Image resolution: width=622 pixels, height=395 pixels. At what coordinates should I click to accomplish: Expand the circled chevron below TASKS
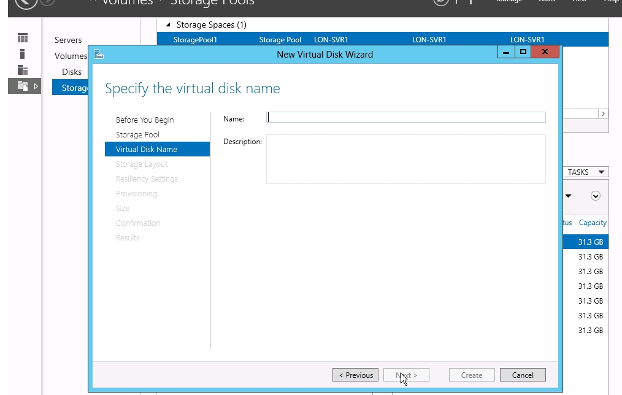(595, 196)
